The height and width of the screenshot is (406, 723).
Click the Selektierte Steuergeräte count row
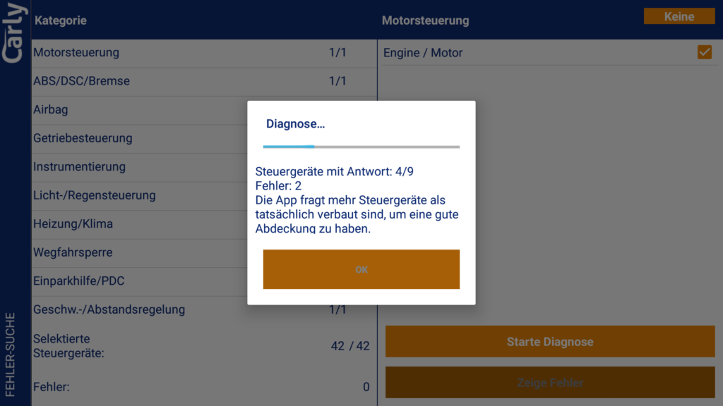pos(201,346)
